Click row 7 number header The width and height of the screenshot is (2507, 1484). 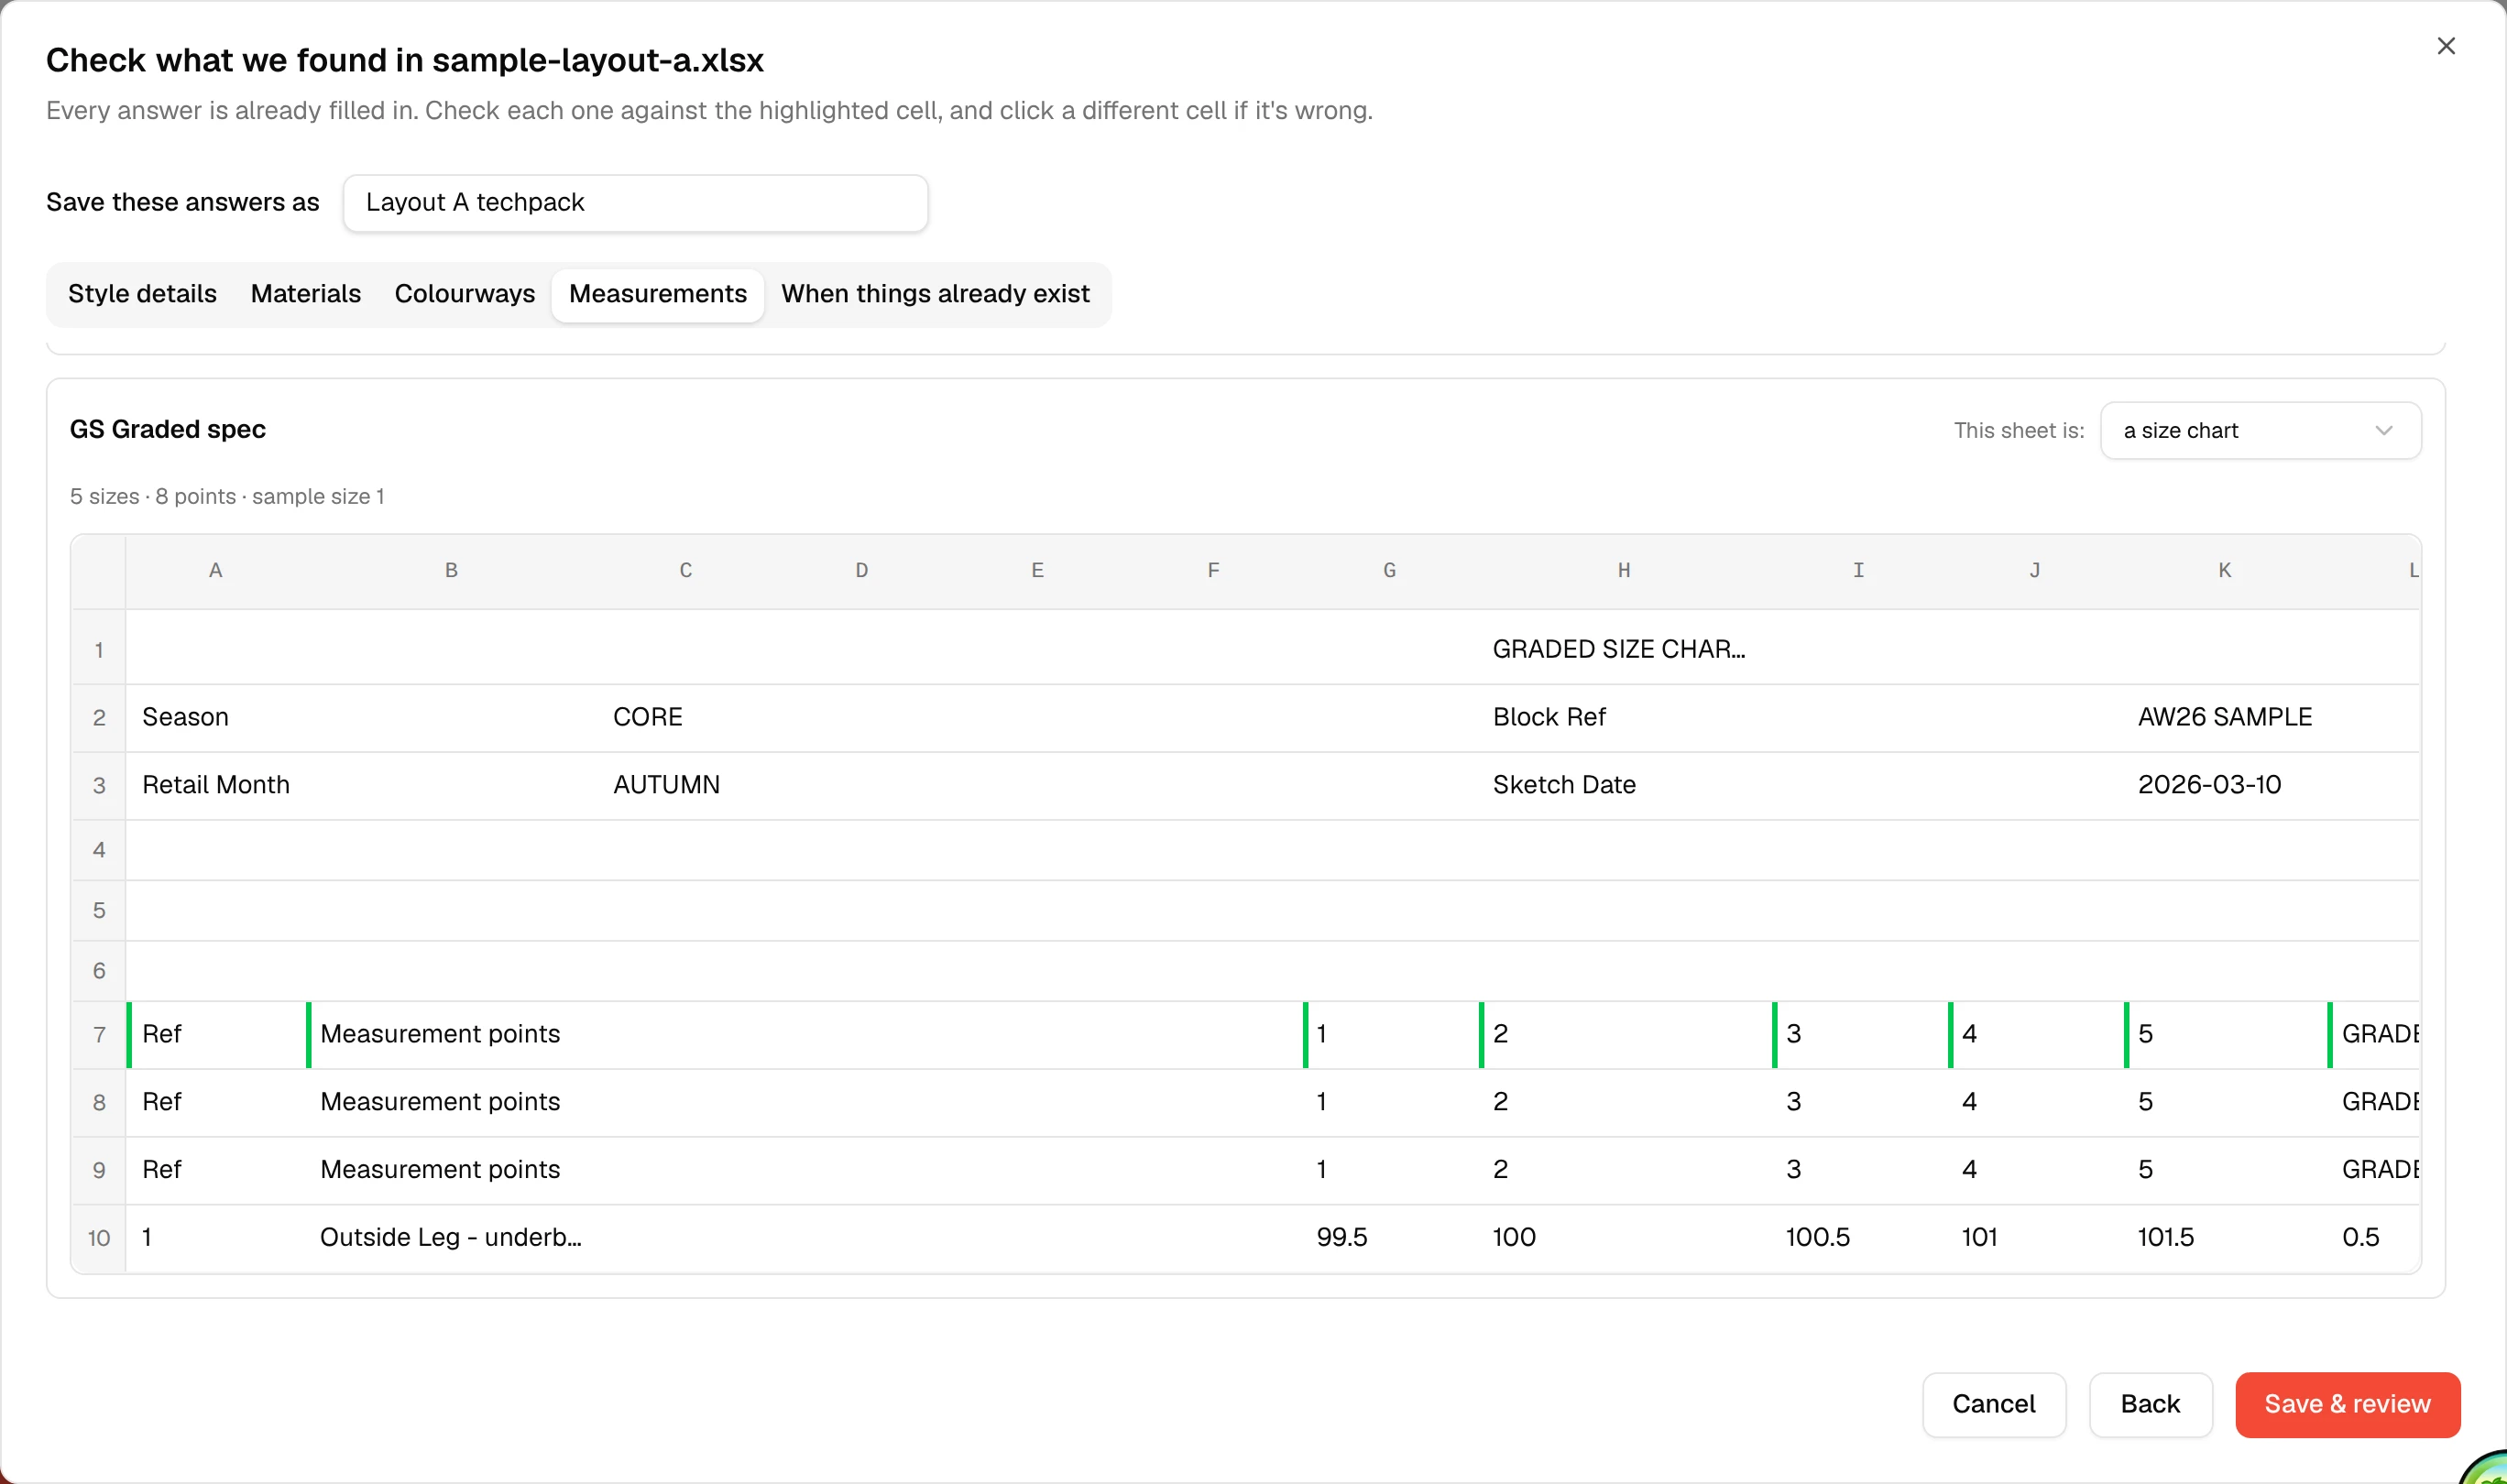pyautogui.click(x=99, y=1035)
